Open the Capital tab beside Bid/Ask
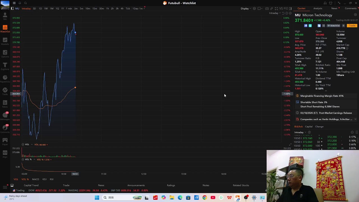 (309, 127)
